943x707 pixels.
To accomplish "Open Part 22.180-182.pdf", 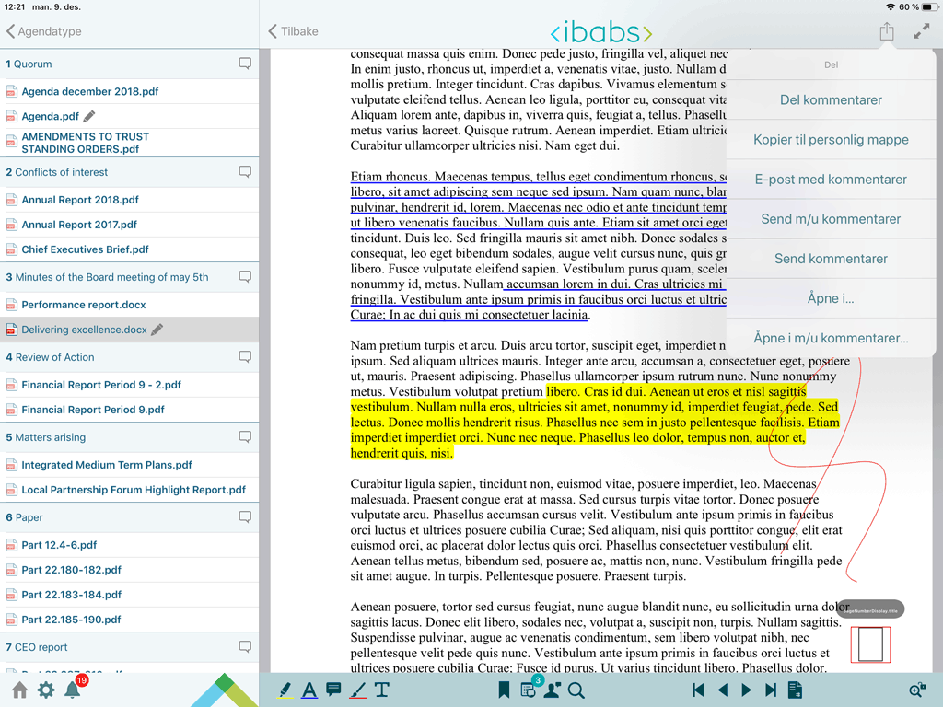I will [129, 569].
